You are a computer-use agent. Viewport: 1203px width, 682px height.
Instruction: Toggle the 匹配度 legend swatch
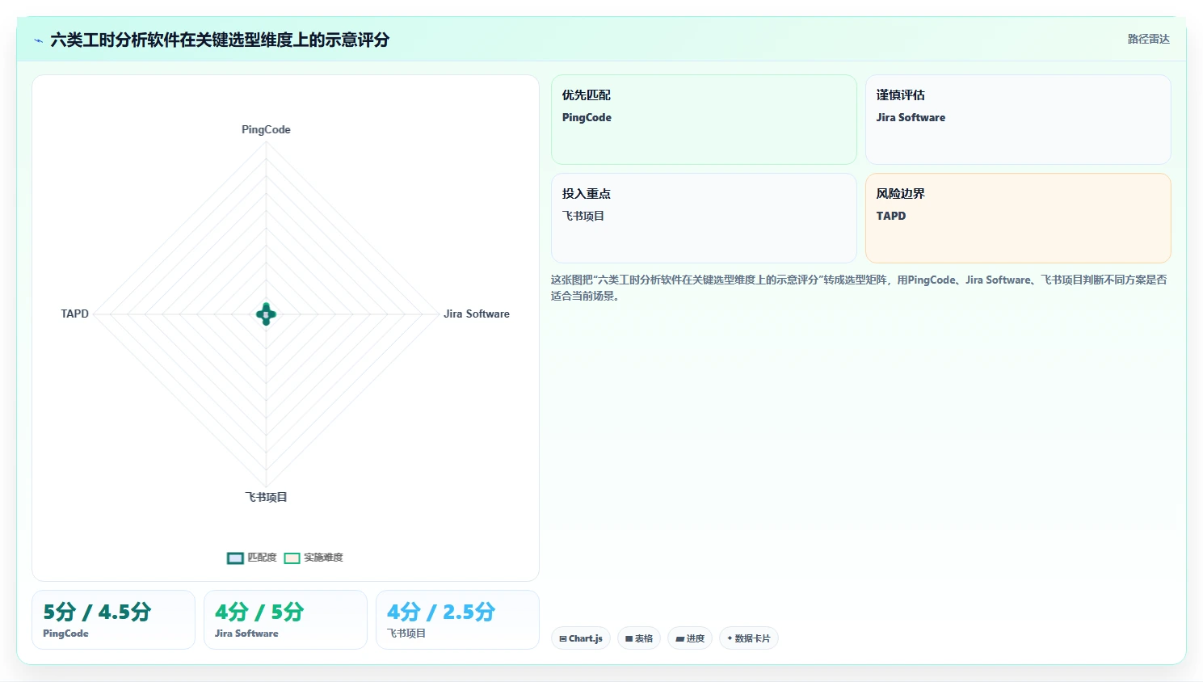pos(235,558)
